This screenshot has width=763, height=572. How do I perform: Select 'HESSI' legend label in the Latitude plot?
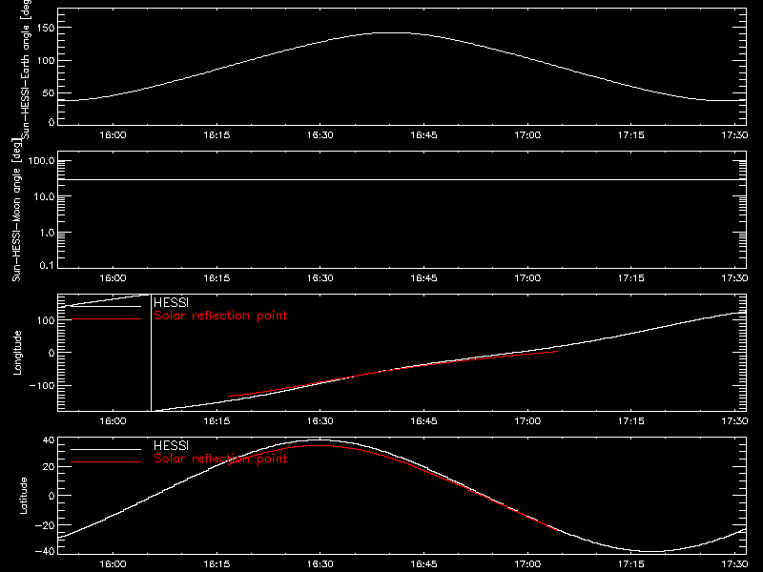point(171,445)
